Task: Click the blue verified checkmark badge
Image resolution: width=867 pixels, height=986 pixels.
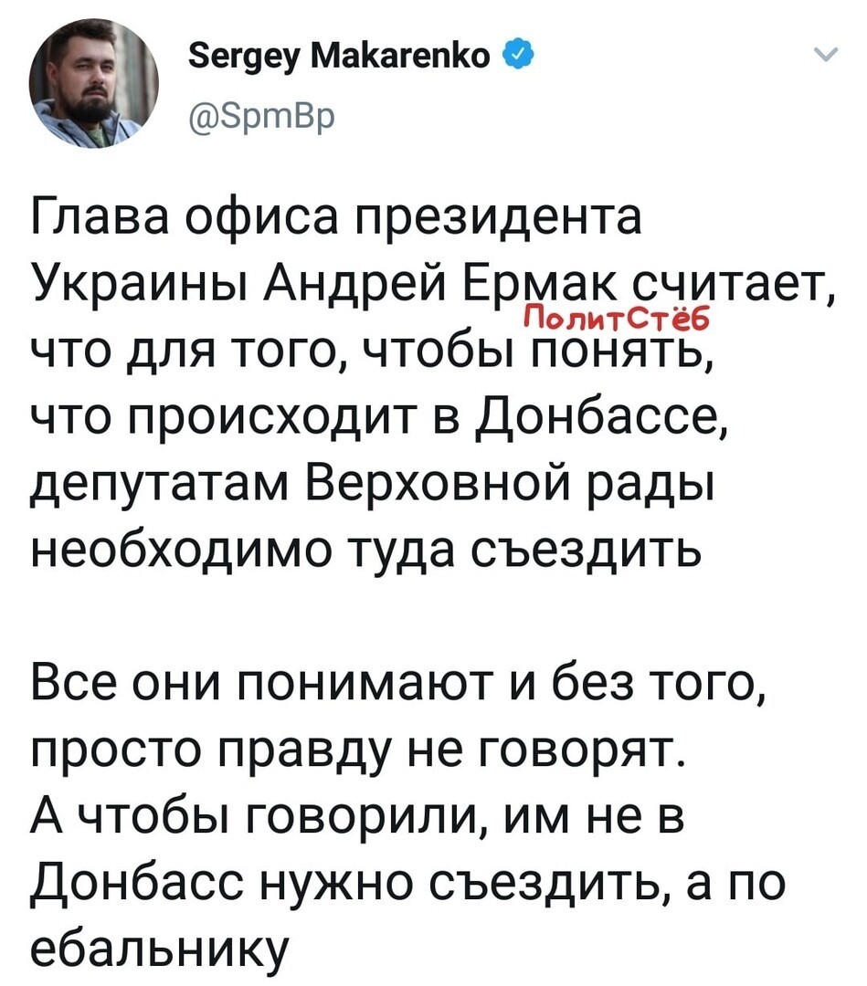Action: pos(519,57)
